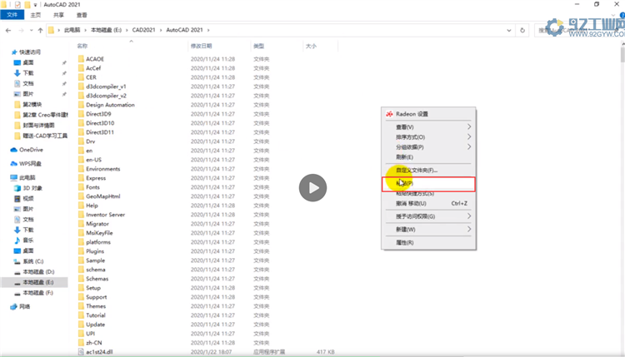Image resolution: width=625 pixels, height=357 pixels.
Task: Switch to the 查看 ribbon tab
Action: (82, 15)
